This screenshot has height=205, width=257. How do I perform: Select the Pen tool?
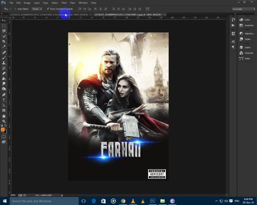[x=4, y=95]
